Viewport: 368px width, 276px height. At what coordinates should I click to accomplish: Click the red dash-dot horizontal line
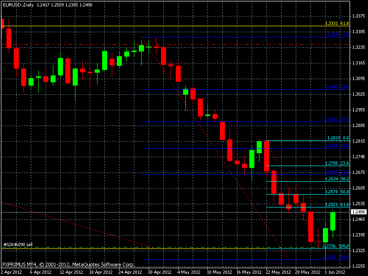(x=69, y=45)
